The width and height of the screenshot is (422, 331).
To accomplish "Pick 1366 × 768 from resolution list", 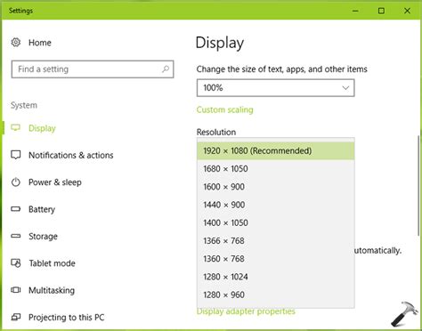I will pos(276,241).
